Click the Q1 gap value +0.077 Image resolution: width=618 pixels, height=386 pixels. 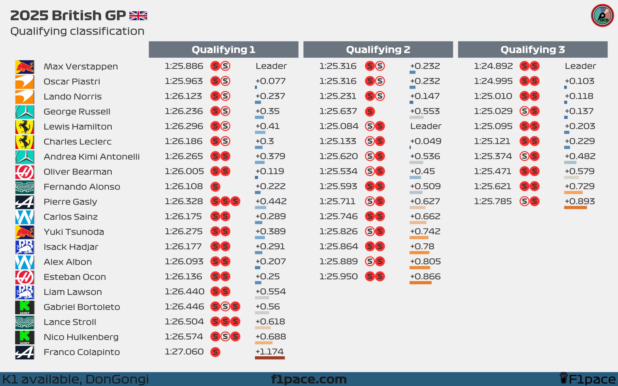270,81
